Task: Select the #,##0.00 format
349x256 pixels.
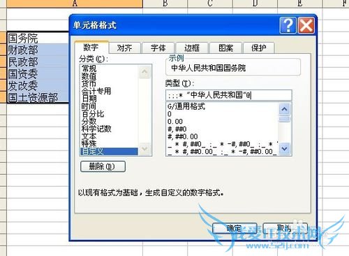Action: coord(222,136)
